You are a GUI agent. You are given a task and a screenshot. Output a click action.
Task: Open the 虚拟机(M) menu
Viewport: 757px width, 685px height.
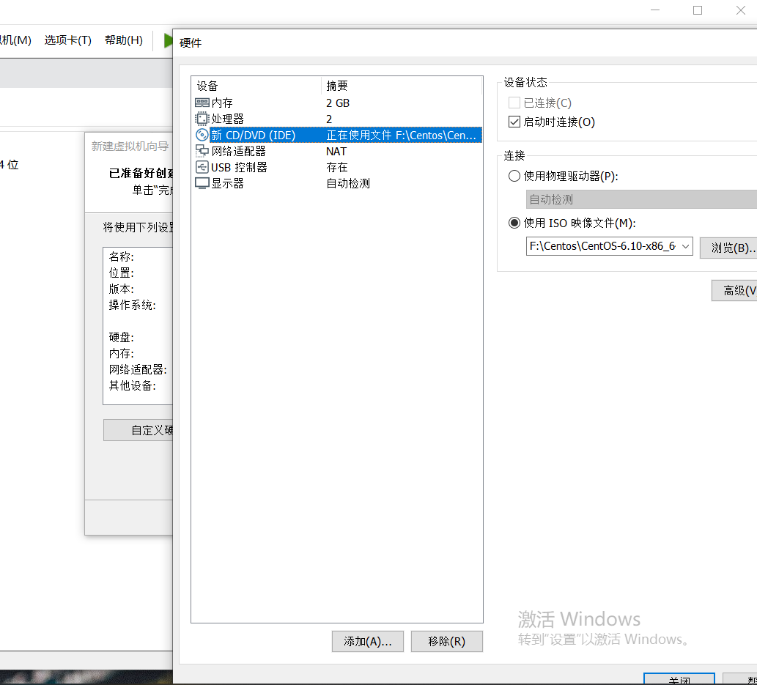click(x=15, y=40)
